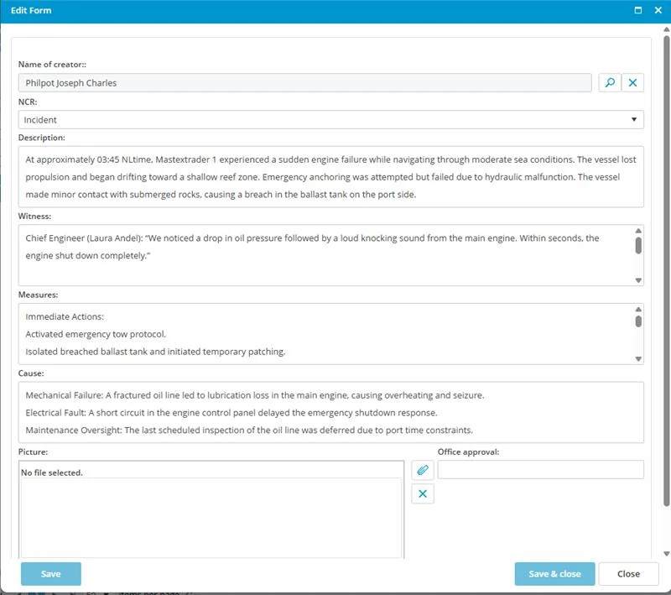Remove picture using the X icon
This screenshot has width=671, height=595.
pyautogui.click(x=423, y=493)
